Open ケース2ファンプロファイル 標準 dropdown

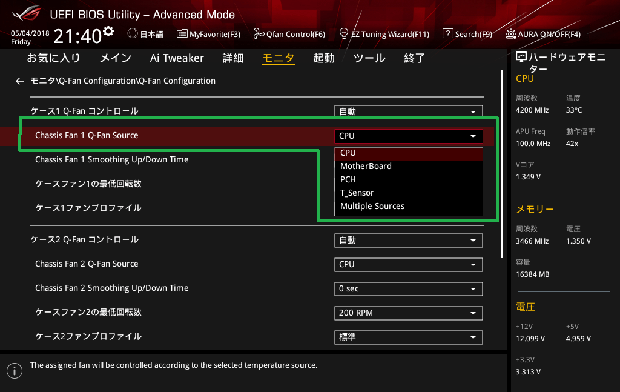pyautogui.click(x=409, y=337)
